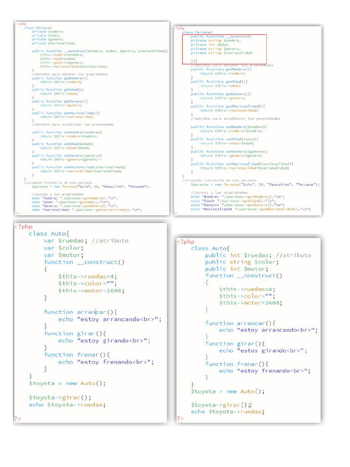This screenshot has width=350, height=467.
Task: Click "//acceso a las propiedades" in right Persona code
Action: (219, 193)
